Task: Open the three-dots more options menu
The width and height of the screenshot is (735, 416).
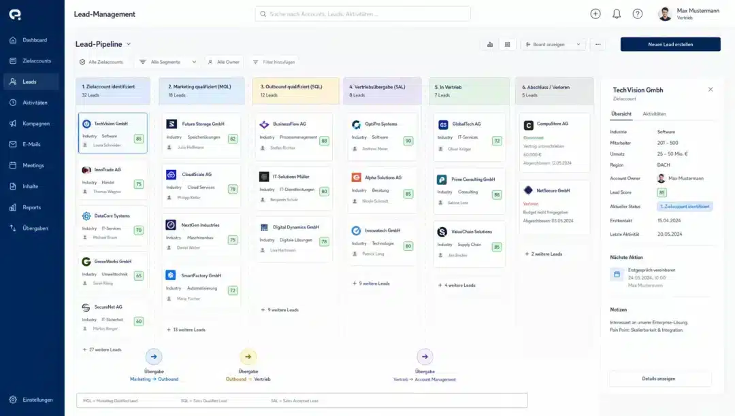Action: (x=598, y=44)
